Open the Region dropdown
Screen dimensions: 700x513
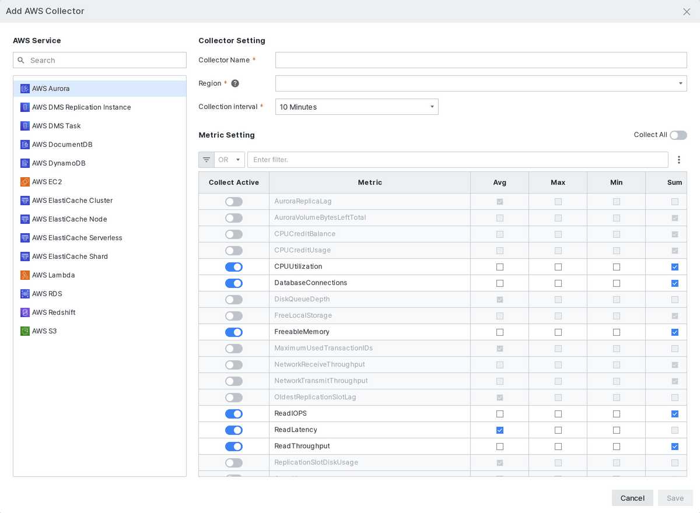(481, 83)
